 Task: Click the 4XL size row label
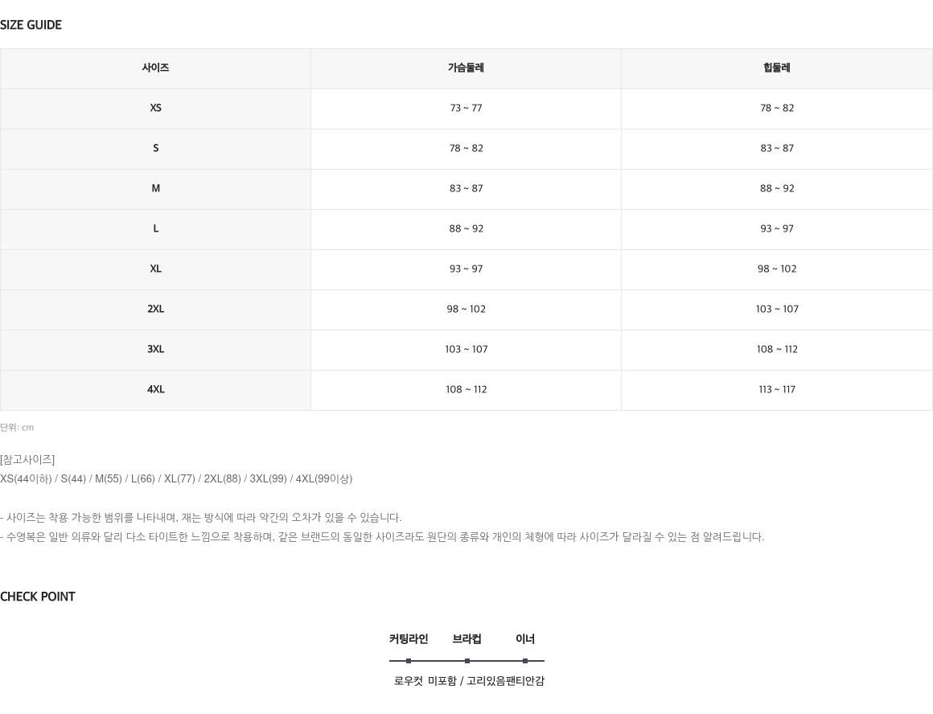pyautogui.click(x=155, y=390)
